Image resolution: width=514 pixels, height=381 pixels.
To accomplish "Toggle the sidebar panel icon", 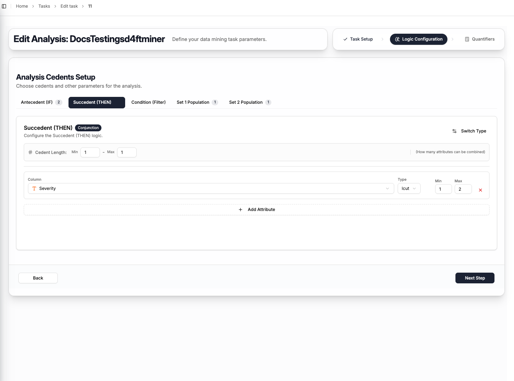I will (x=4, y=6).
